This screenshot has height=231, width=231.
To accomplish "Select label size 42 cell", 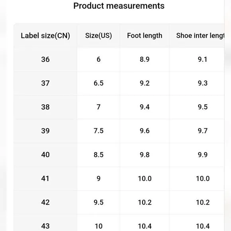I will [45, 202].
